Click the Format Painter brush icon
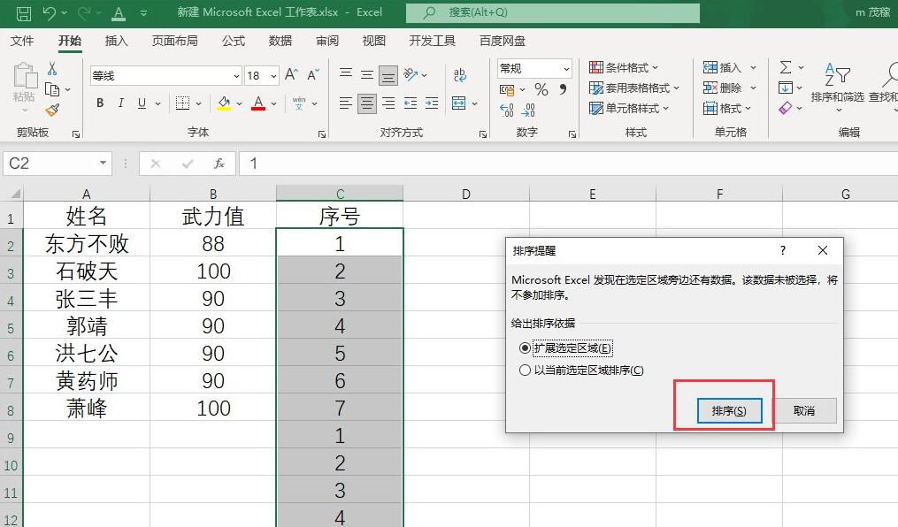This screenshot has height=527, width=898. (52, 110)
